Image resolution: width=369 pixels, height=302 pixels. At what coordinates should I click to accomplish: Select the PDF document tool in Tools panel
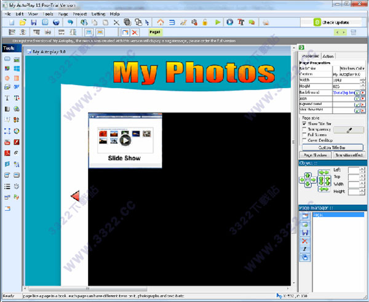pyautogui.click(x=7, y=153)
